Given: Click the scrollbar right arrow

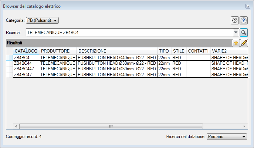Looking at the screenshot, I should tap(244, 126).
